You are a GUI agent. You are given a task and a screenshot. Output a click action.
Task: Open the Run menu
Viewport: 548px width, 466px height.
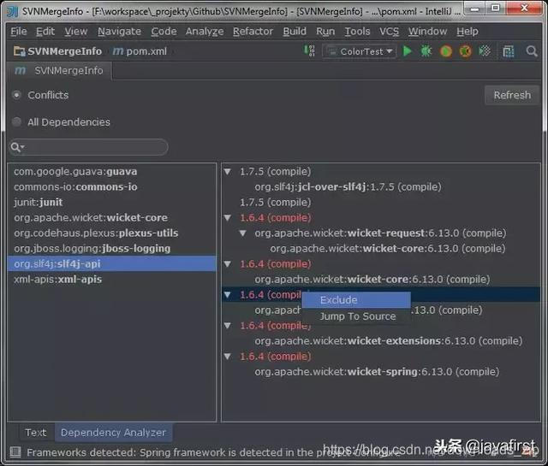pos(325,32)
